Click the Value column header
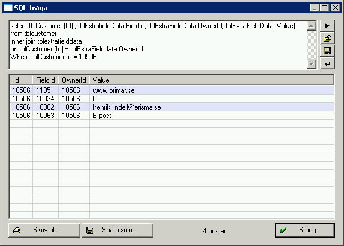Viewport: 344px width, 246px height. tap(212, 80)
